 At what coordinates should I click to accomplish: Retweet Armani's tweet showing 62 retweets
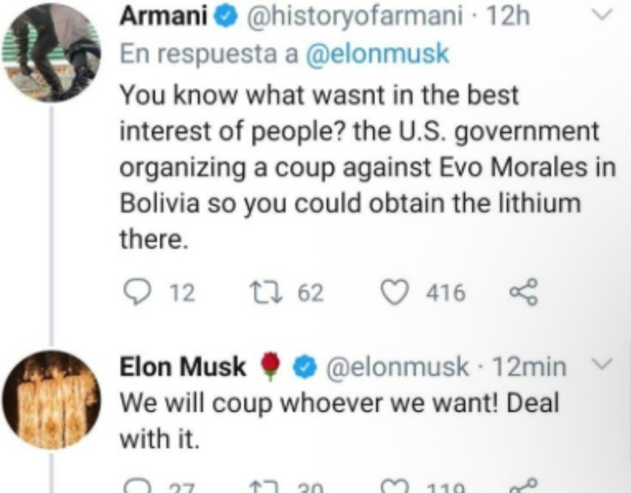(259, 291)
